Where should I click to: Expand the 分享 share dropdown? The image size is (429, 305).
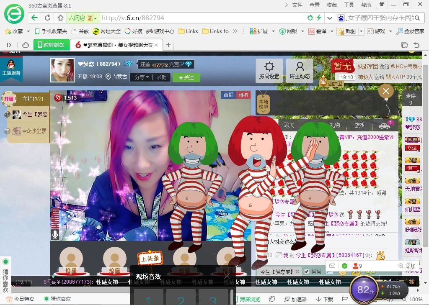click(141, 77)
